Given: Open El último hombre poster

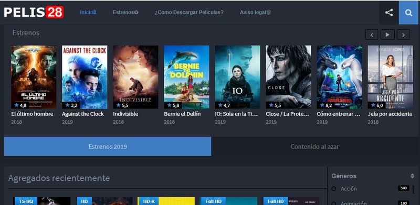Looking at the screenshot, I should click(x=34, y=77).
